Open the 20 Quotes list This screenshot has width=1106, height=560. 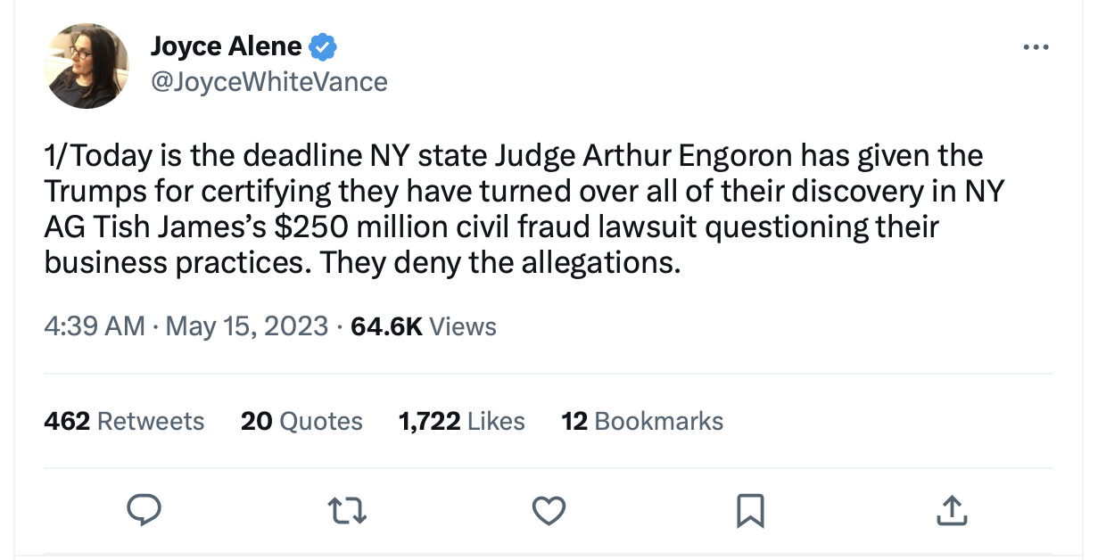[301, 421]
